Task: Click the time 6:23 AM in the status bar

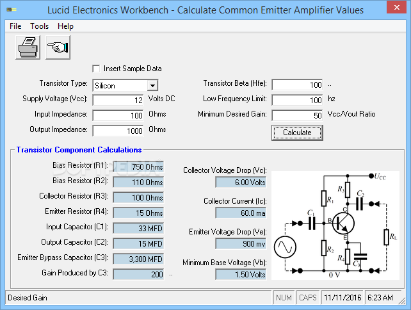Action: [x=380, y=298]
